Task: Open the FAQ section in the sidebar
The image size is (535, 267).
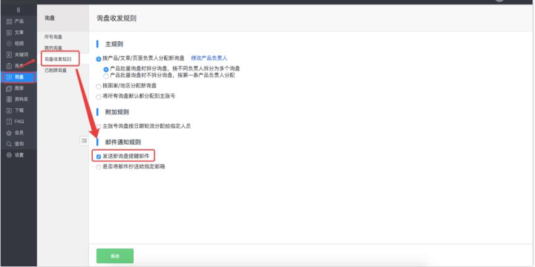Action: (15, 121)
